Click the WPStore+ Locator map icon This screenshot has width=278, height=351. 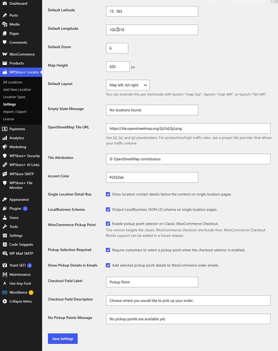point(5,72)
